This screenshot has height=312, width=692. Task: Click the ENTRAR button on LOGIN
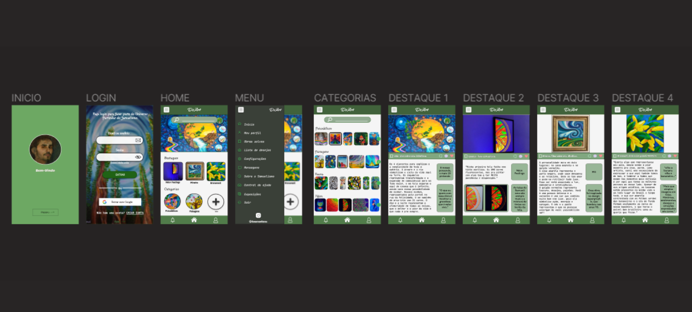pos(120,175)
